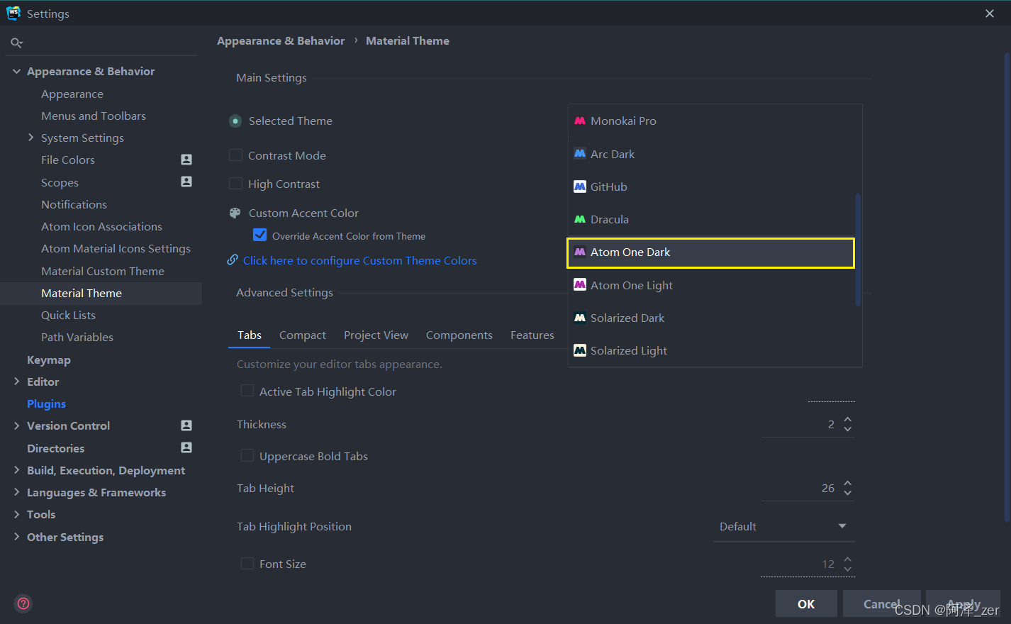Open configure Custom Theme Colors link
This screenshot has width=1011, height=624.
point(359,260)
